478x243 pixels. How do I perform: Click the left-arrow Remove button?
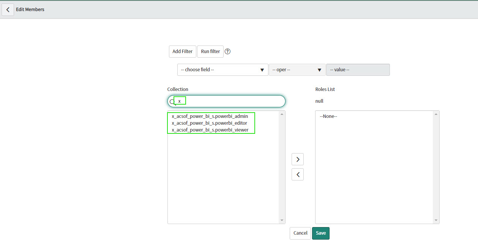(x=297, y=174)
